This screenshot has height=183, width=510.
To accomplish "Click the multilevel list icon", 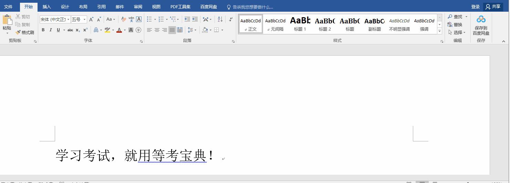I will point(173,20).
